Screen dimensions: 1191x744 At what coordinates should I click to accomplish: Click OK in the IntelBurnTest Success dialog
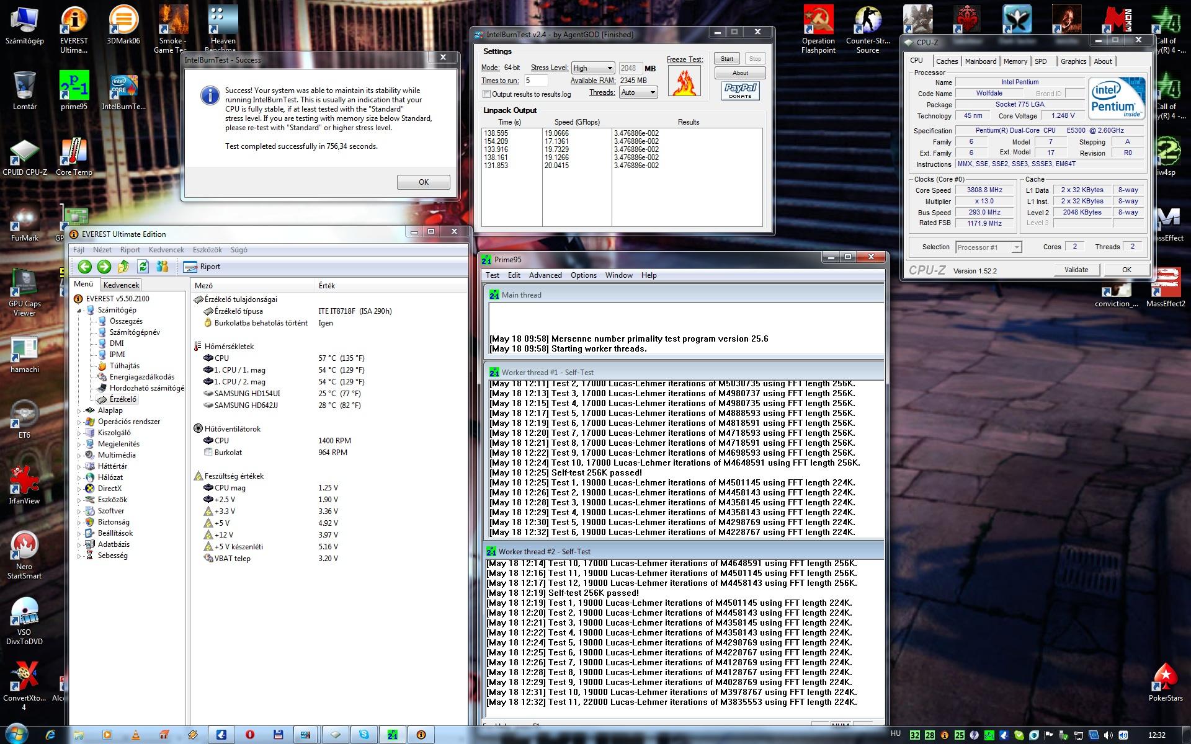point(424,182)
